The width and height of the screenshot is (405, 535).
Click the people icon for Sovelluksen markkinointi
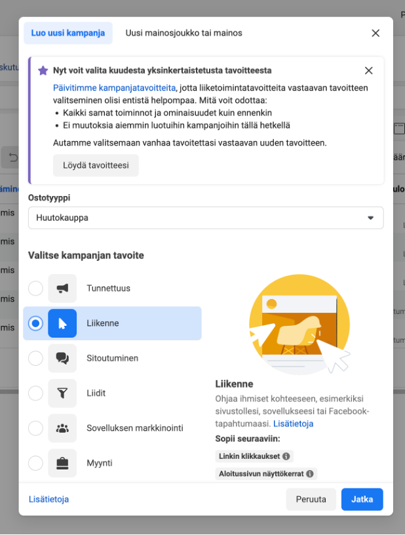[x=62, y=428]
